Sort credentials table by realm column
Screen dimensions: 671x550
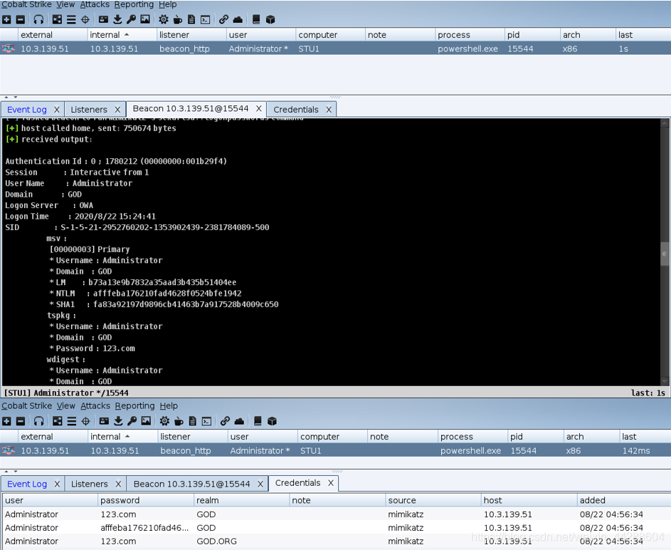(x=241, y=500)
